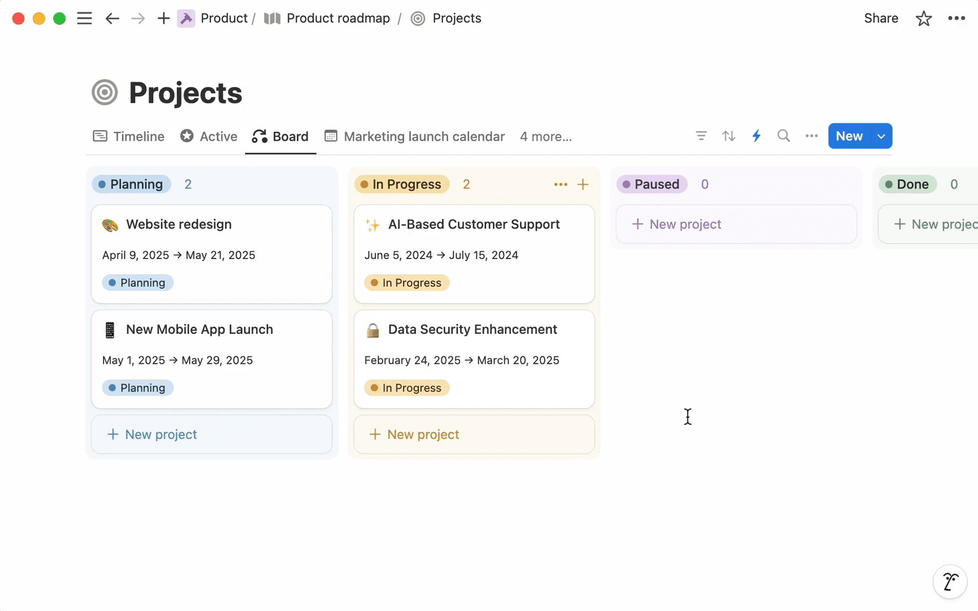Expand the New button dropdown chevron

(881, 136)
